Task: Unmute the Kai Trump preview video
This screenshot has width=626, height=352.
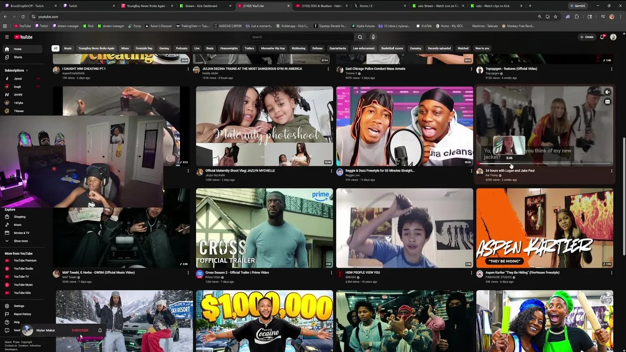Action: point(607,92)
